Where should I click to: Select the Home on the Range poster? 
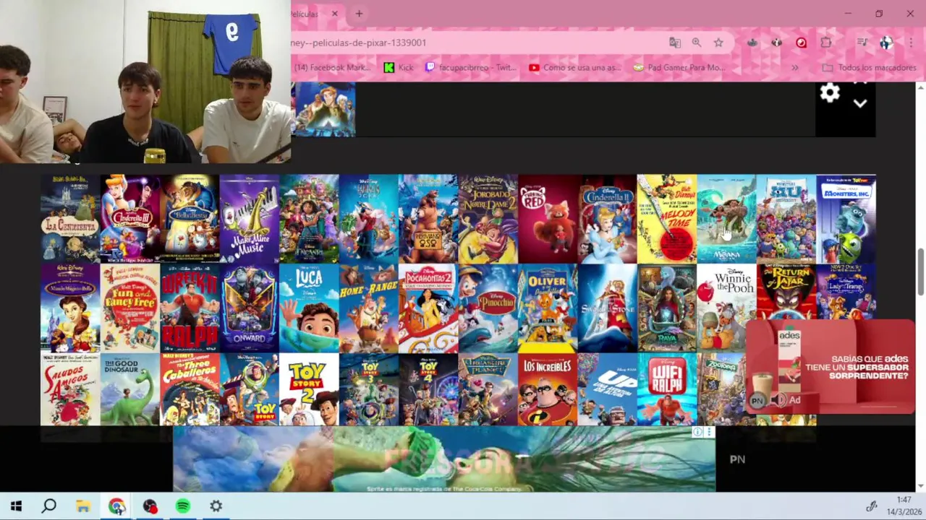[368, 308]
